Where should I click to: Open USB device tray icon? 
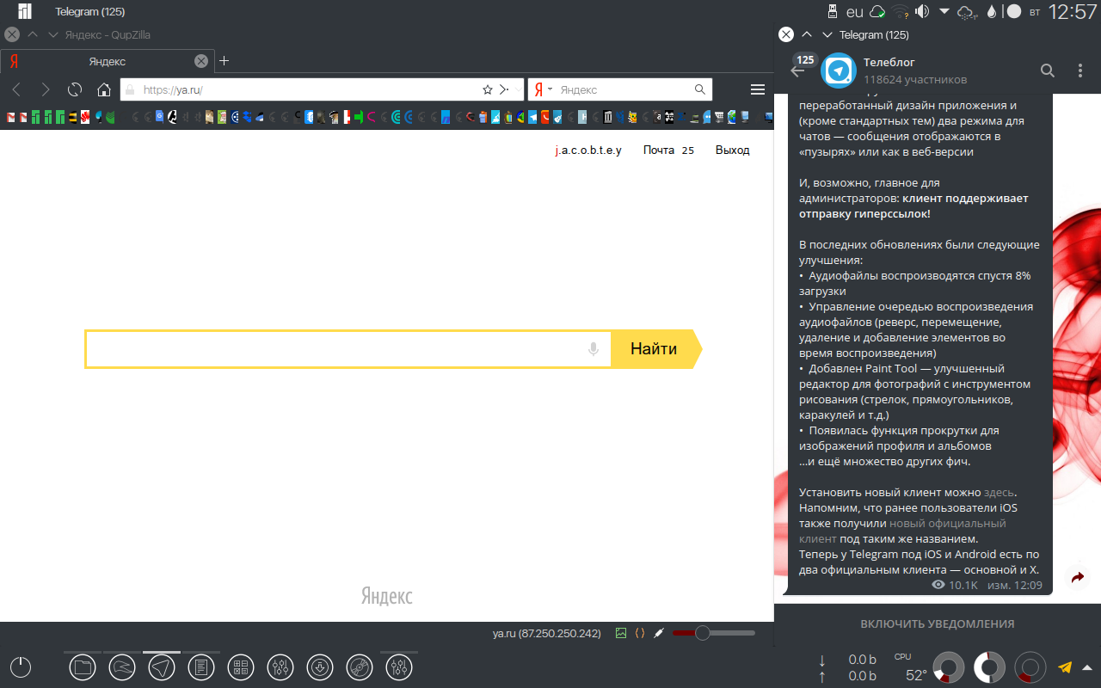(832, 12)
